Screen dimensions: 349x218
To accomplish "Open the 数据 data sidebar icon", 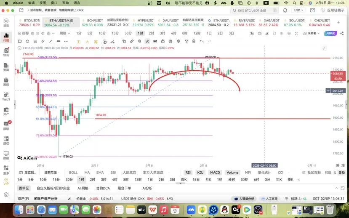I will pos(6,155).
